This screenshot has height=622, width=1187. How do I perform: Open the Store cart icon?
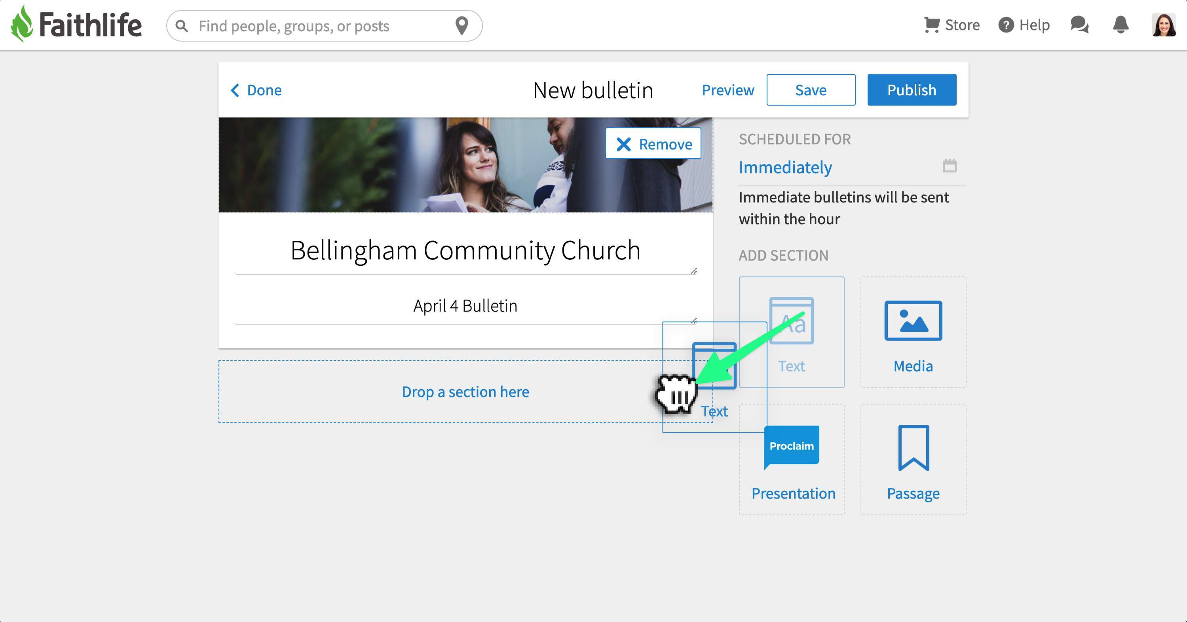pyautogui.click(x=932, y=25)
